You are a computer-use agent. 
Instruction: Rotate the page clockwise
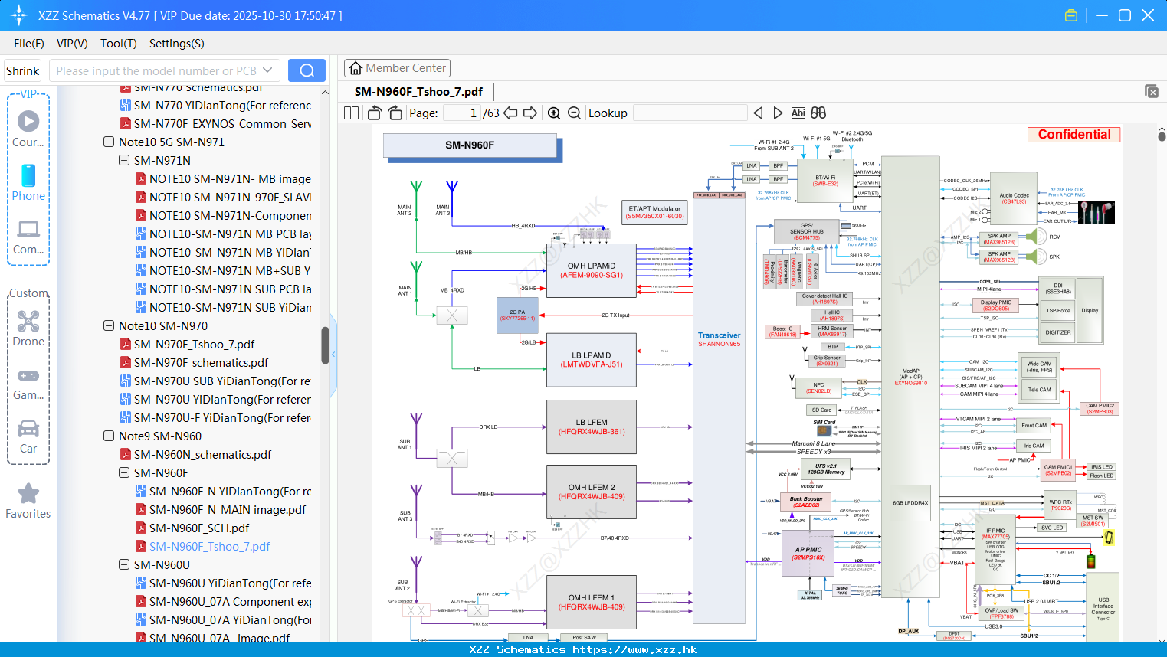395,113
